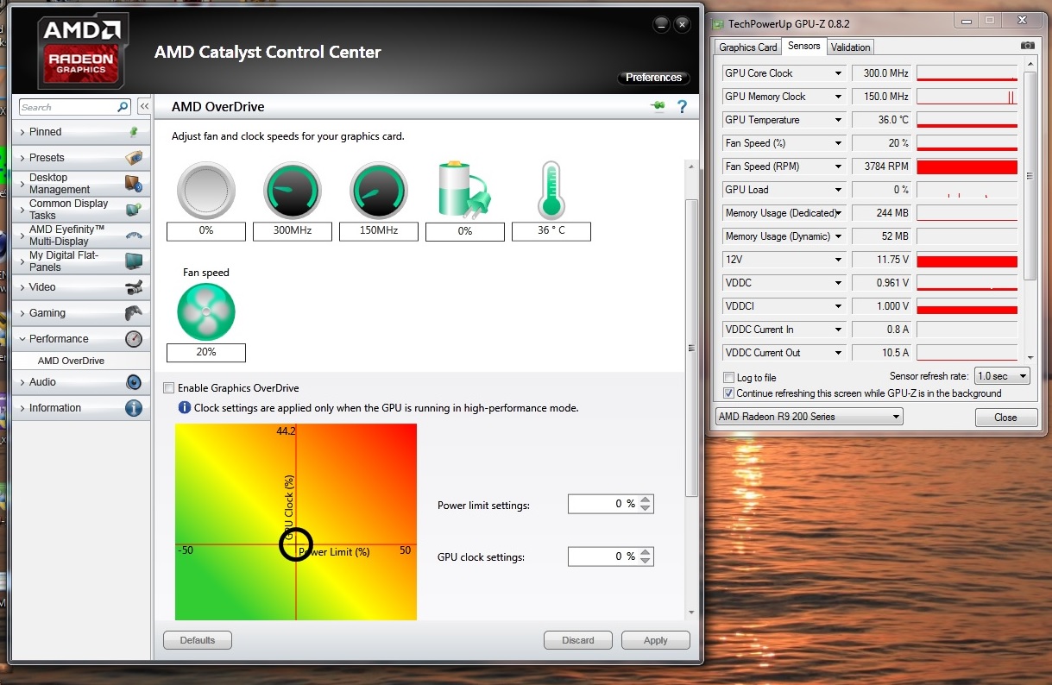The image size is (1052, 685).
Task: Decrease GPU clock with down stepper arrow
Action: point(646,562)
